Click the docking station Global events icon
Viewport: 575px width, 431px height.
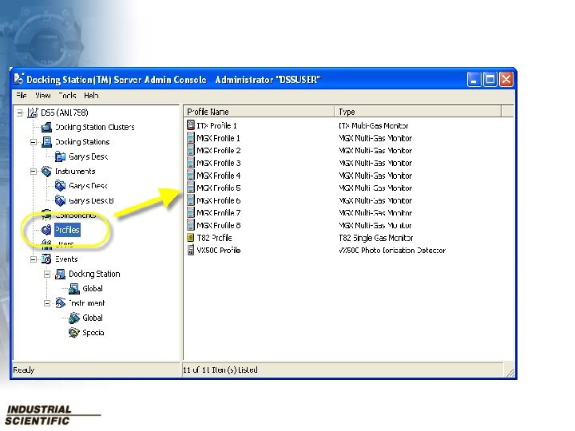click(x=74, y=288)
